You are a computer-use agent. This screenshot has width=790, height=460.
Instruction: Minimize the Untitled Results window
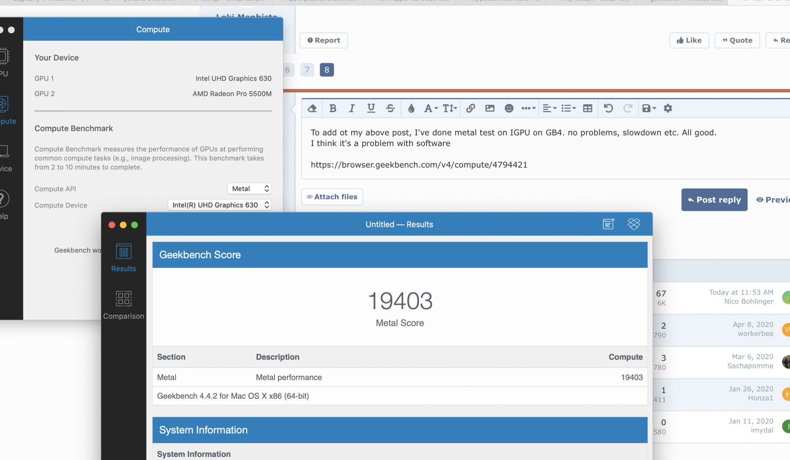point(123,225)
